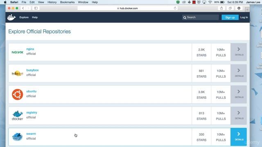Click the ubuntu circular logo

17,94
